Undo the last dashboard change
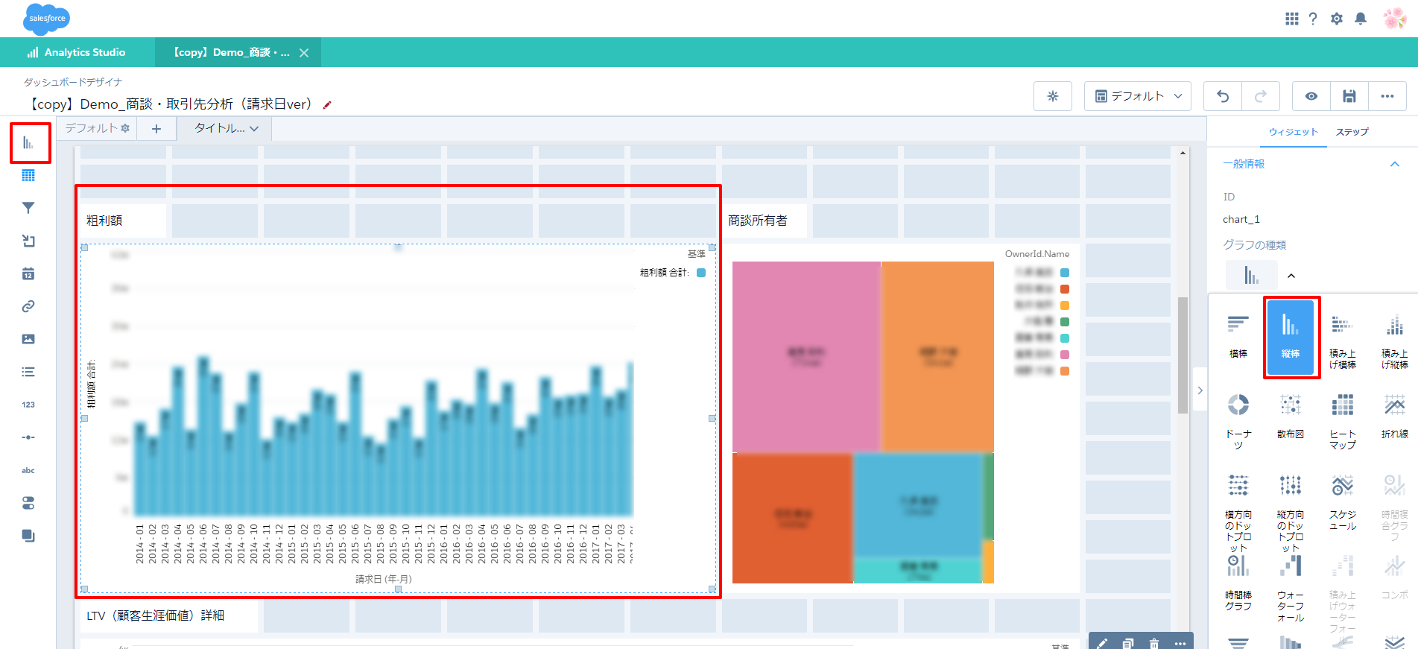This screenshot has height=649, width=1418. click(1223, 96)
